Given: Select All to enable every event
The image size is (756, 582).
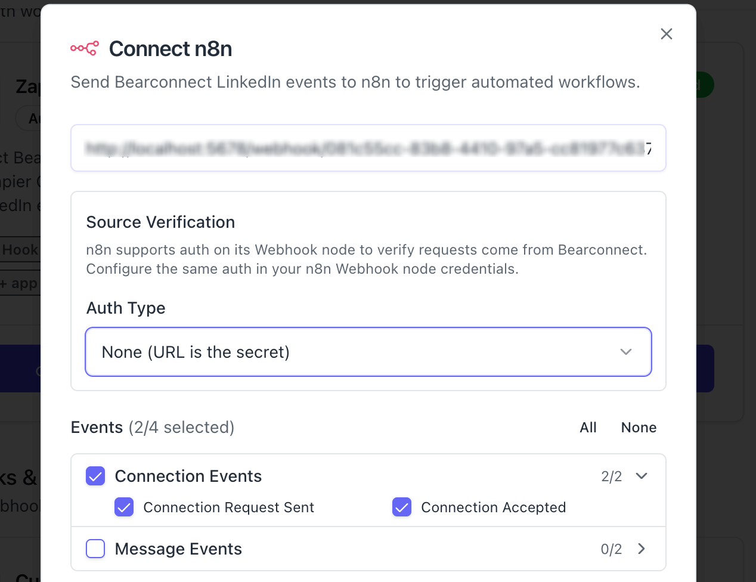Looking at the screenshot, I should click(x=588, y=428).
